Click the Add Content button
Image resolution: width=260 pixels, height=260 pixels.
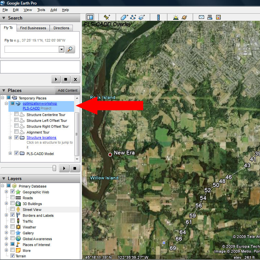click(68, 90)
